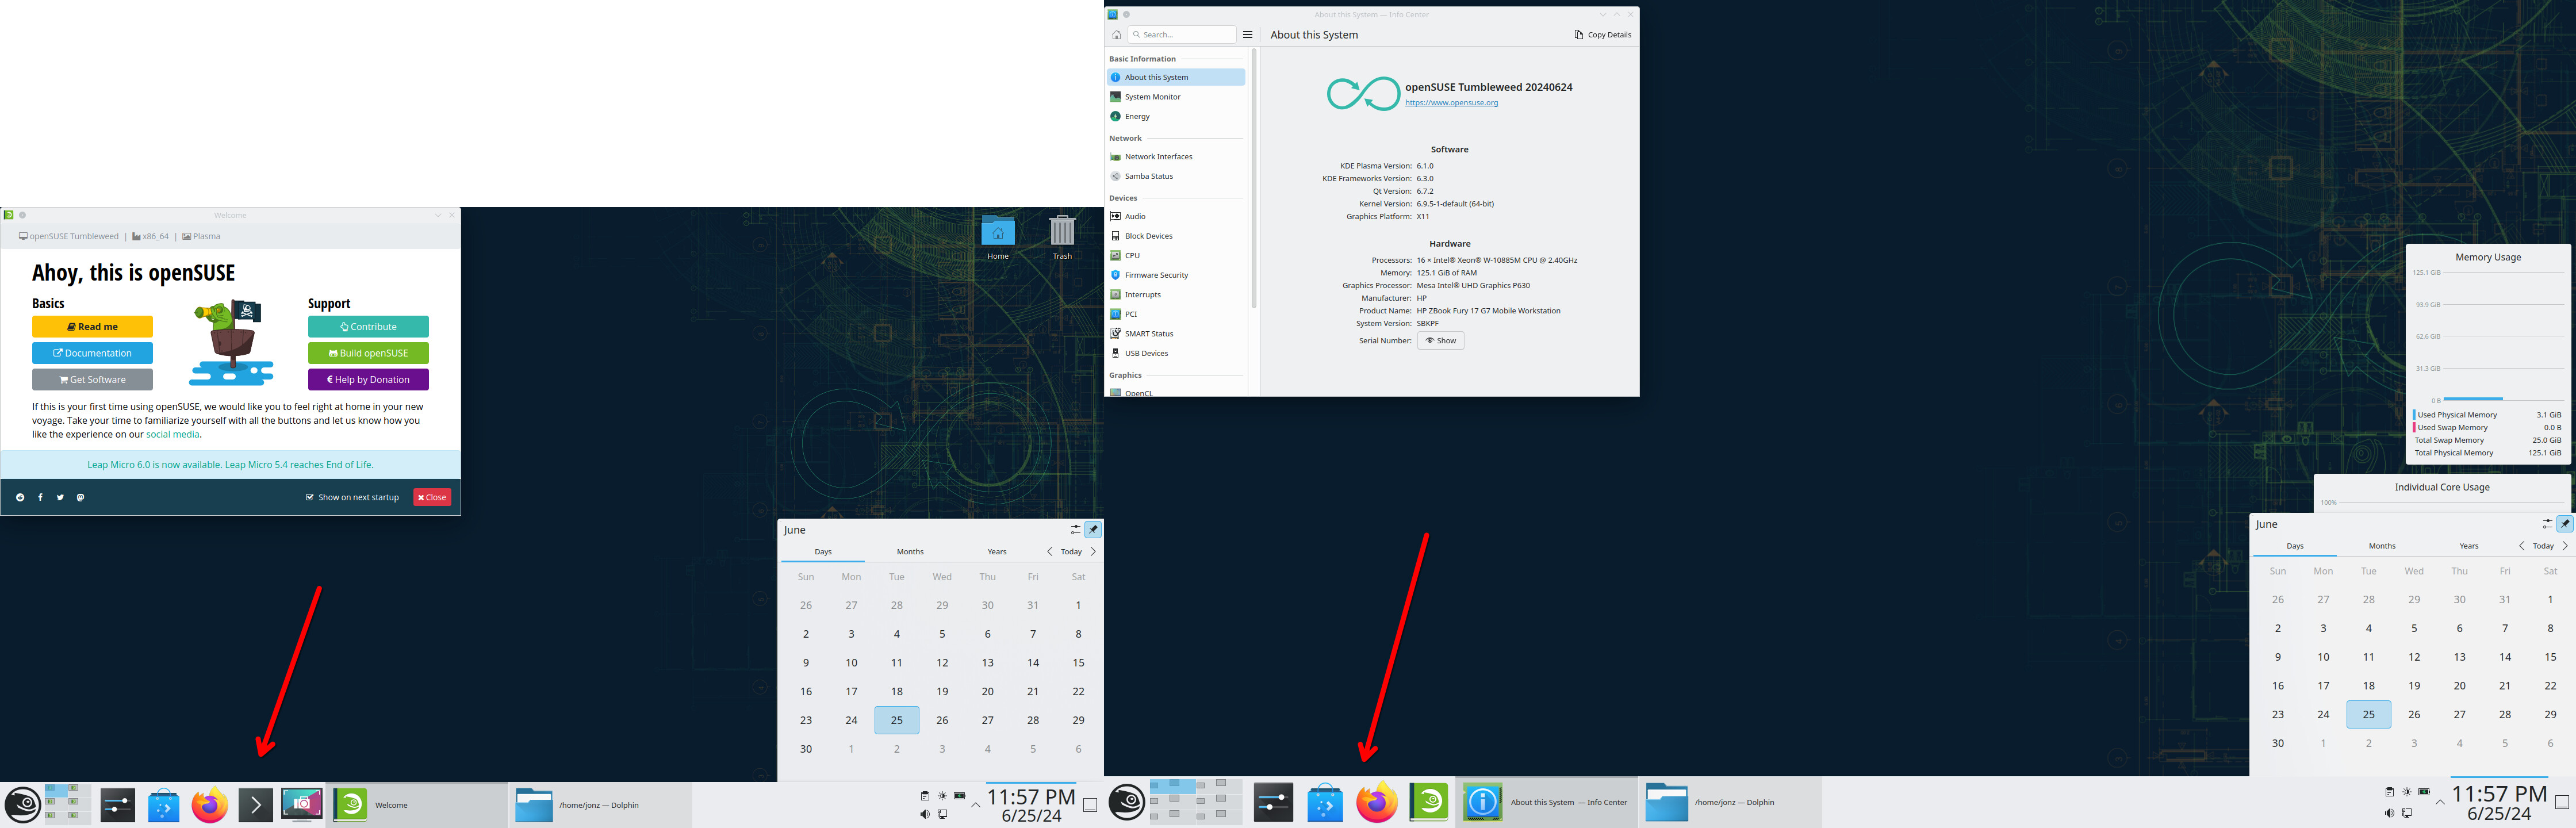Image resolution: width=2576 pixels, height=828 pixels.
Task: Switch to Months tab on right-screen calendar
Action: (x=2382, y=546)
